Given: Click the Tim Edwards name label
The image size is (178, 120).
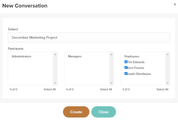Looking at the screenshot, I should (136, 62).
